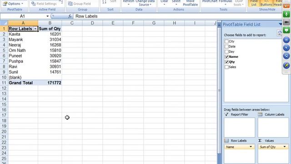
Task: Select the yellow highlighter tool
Action: pyautogui.click(x=286, y=66)
